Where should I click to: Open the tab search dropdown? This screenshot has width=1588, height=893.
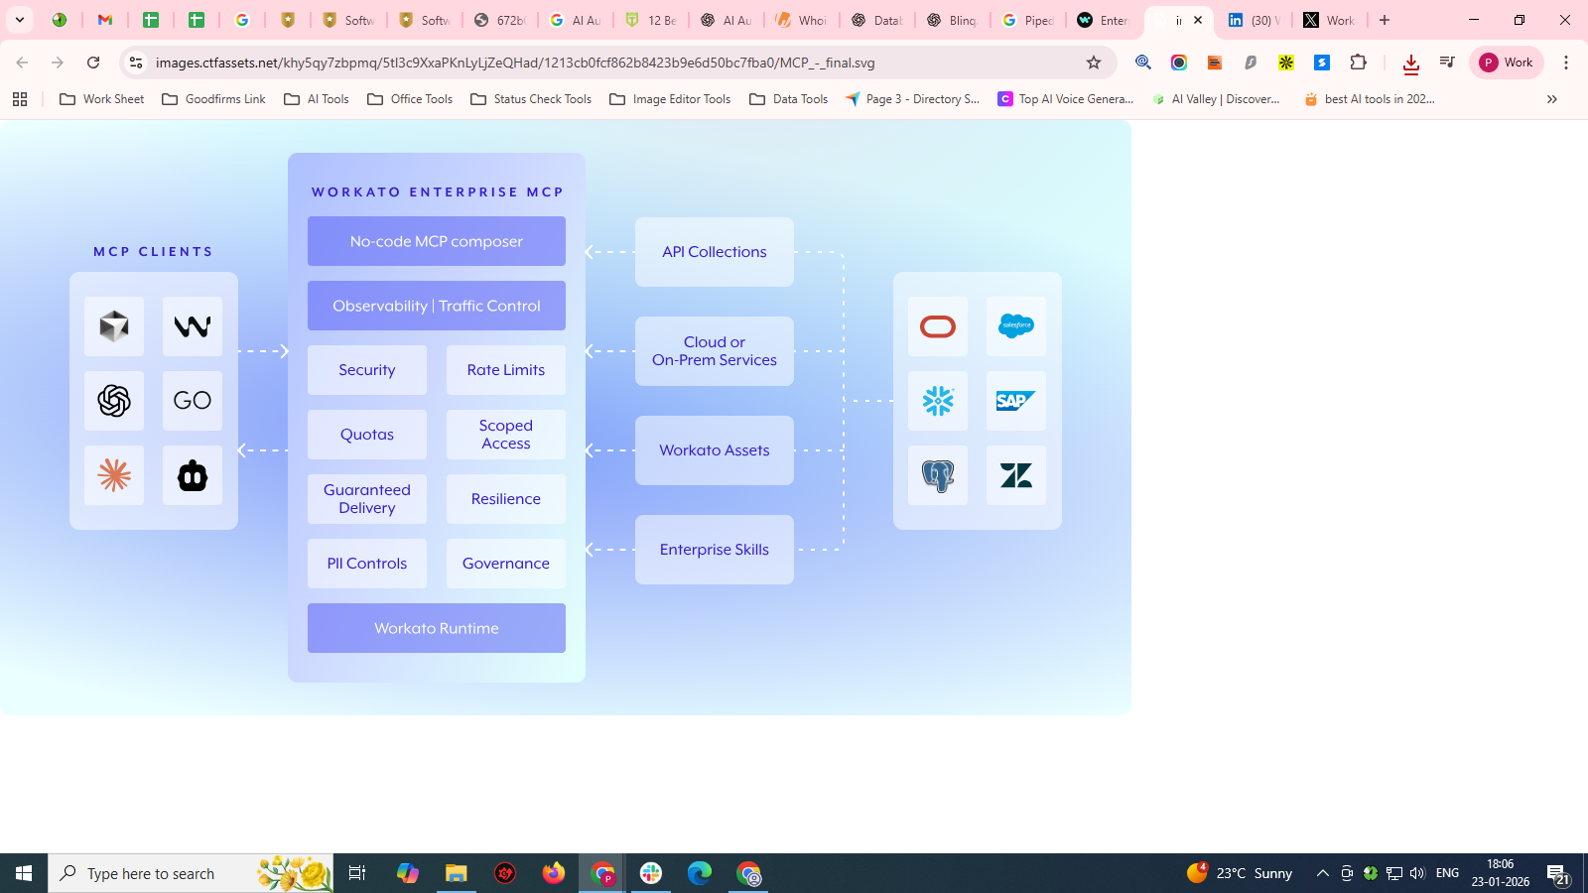tap(20, 20)
